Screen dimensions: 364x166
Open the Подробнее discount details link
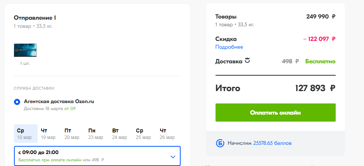click(x=229, y=47)
